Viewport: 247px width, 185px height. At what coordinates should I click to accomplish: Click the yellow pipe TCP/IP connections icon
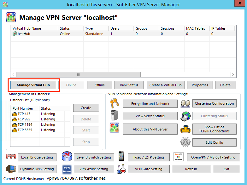tap(185, 129)
